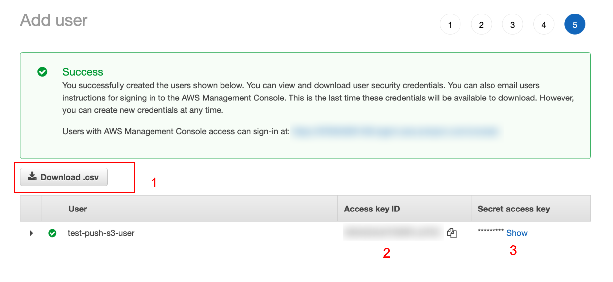Click the Success heading text

pos(83,72)
